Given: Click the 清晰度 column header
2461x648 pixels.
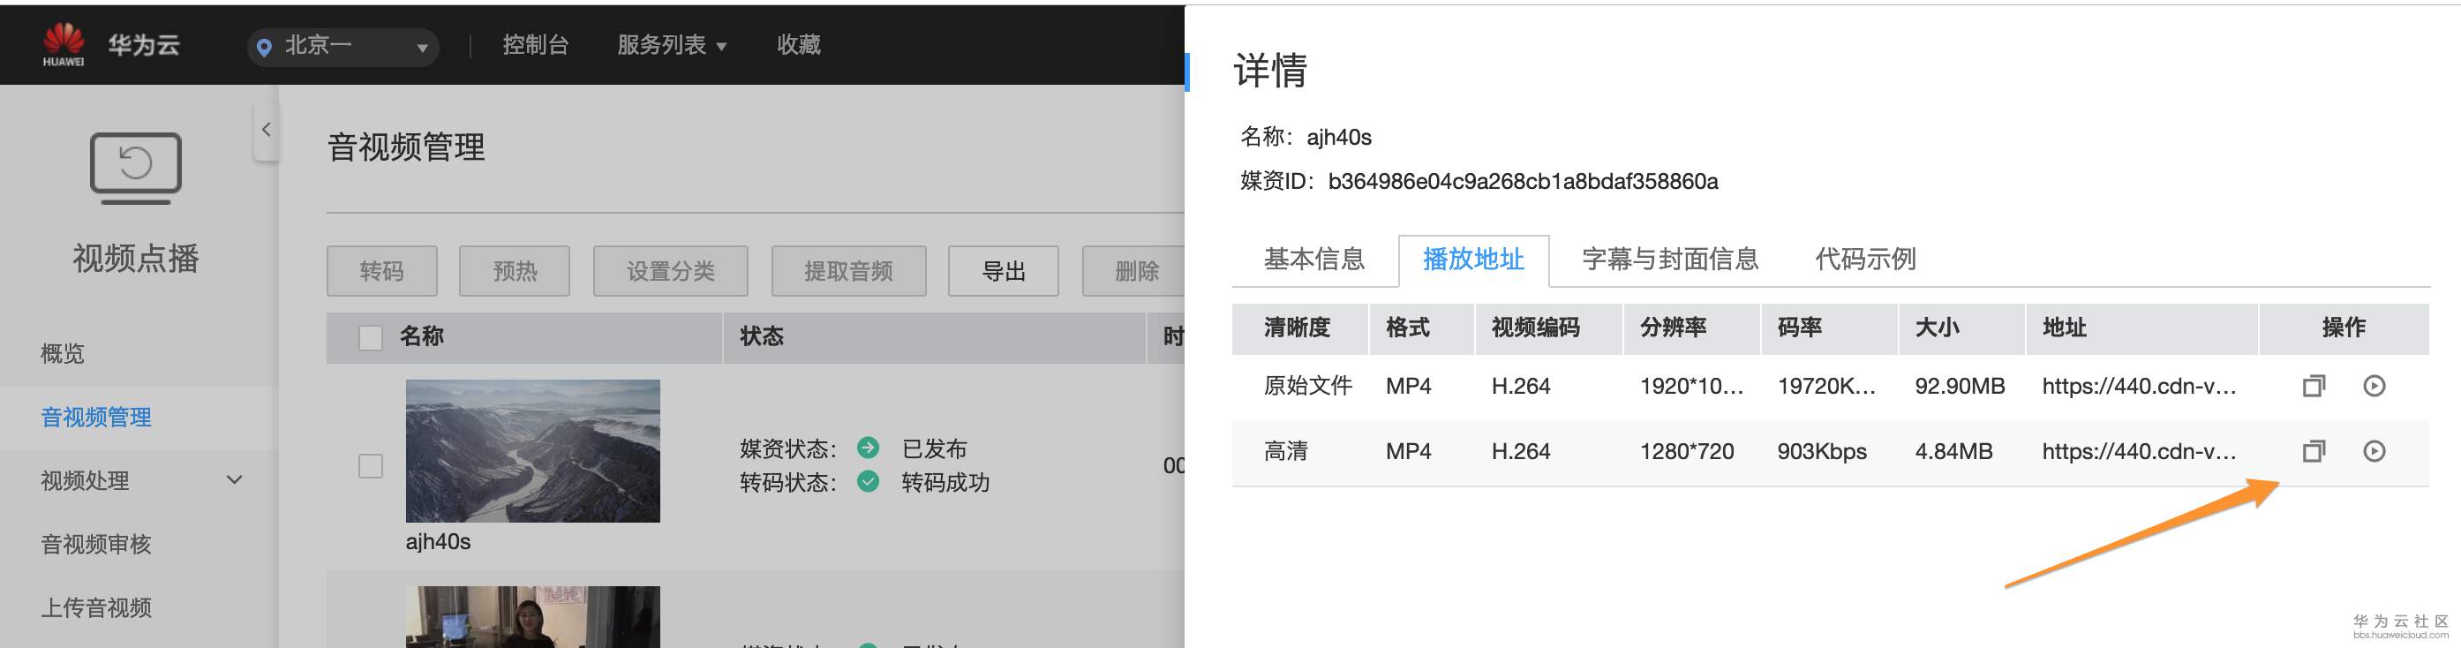Looking at the screenshot, I should 1297,328.
